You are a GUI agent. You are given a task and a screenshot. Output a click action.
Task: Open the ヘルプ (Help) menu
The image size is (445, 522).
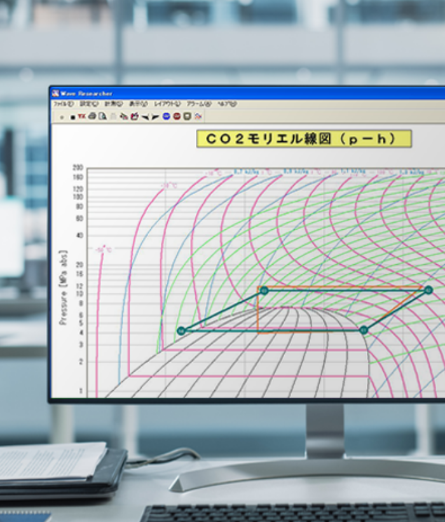[x=227, y=104]
